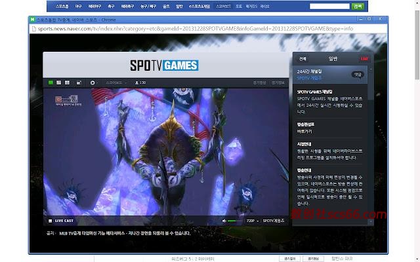This screenshot has width=420, height=262.
Task: Switch to the dual-screen layout icon
Action: (58, 83)
